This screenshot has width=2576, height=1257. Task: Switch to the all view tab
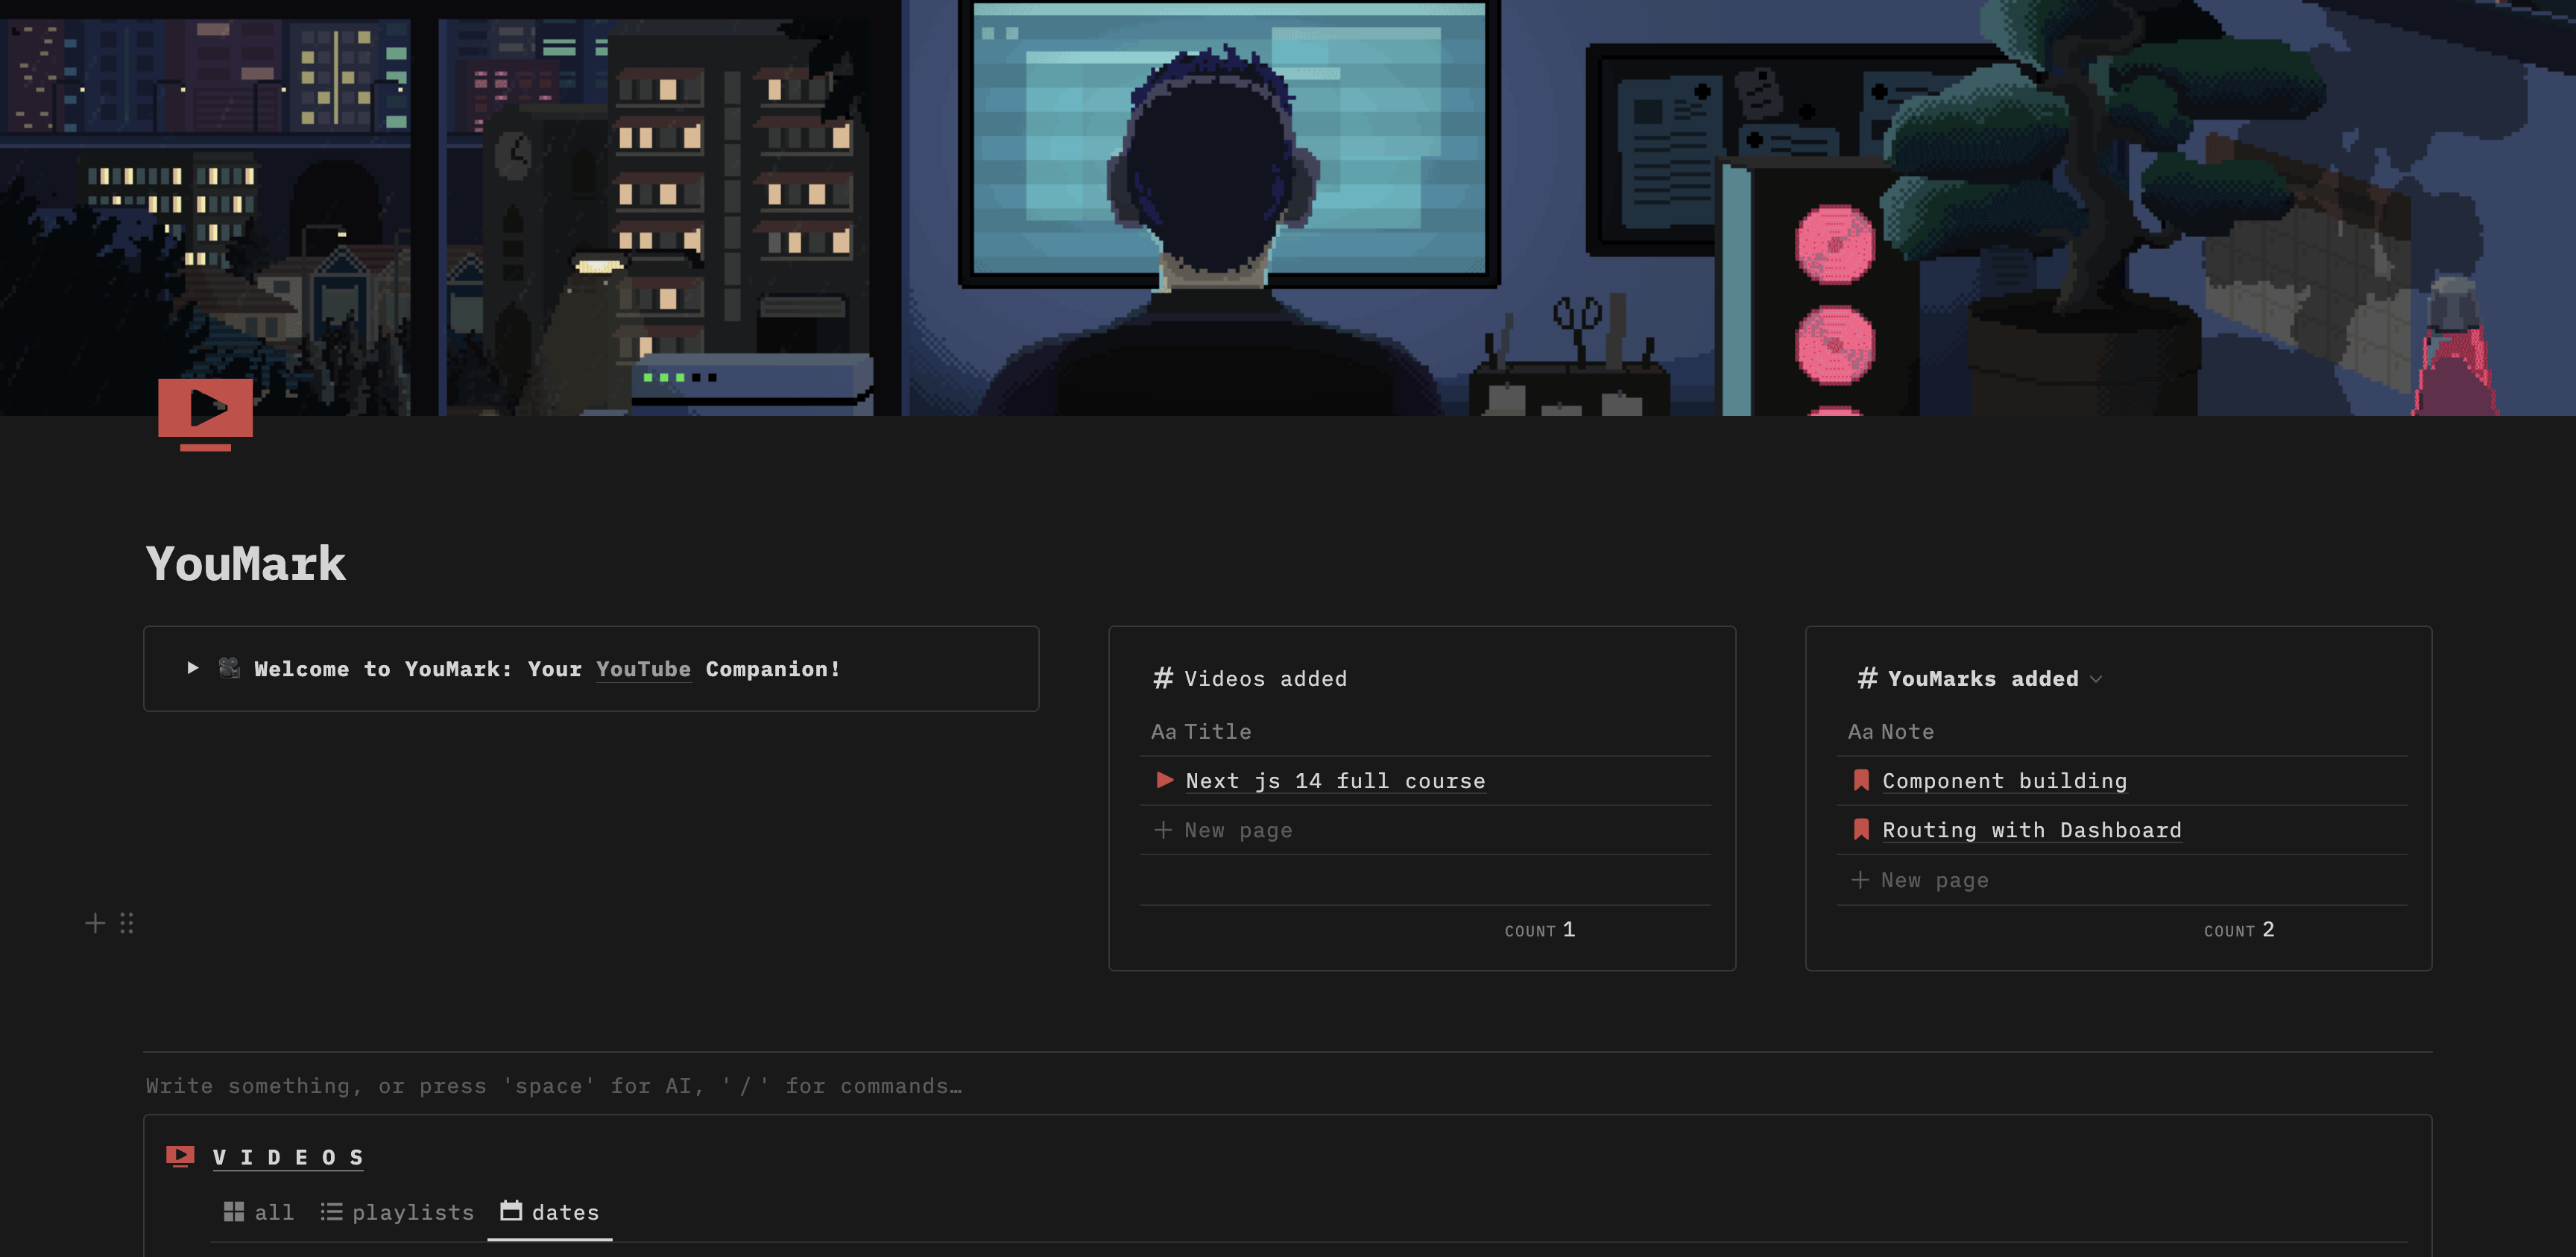[x=258, y=1212]
